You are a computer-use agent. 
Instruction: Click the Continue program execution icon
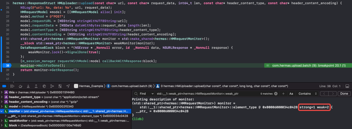(12, 86)
